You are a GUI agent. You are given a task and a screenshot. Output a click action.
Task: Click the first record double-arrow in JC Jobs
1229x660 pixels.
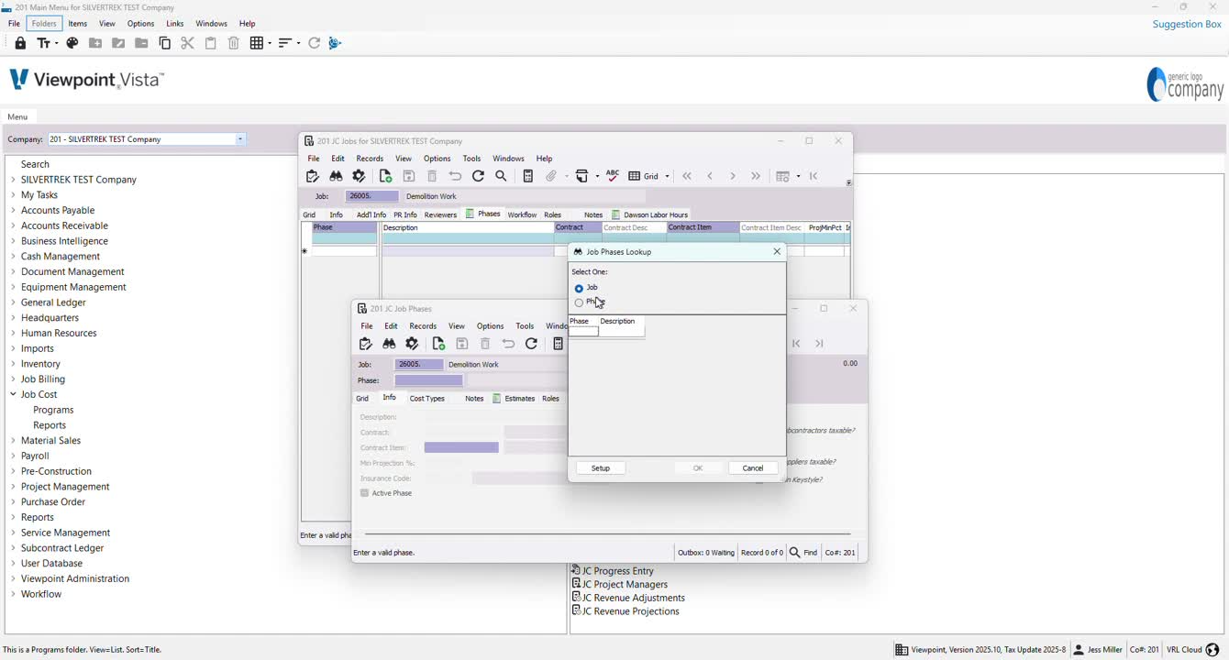[687, 176]
